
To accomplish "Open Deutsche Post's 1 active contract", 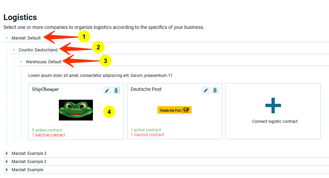I will click(x=146, y=130).
